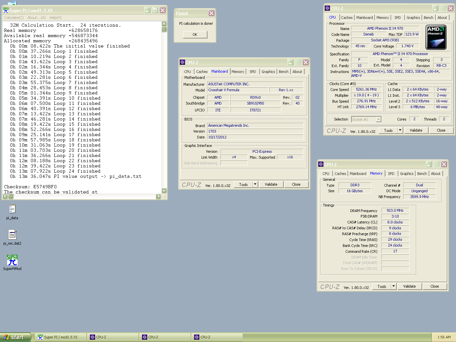Click Close button in the CPU window
Screen dimensions: 456x342
pyautogui.click(x=441, y=130)
